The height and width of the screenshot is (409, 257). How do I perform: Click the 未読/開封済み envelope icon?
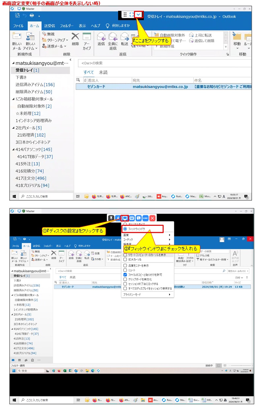(180, 257)
